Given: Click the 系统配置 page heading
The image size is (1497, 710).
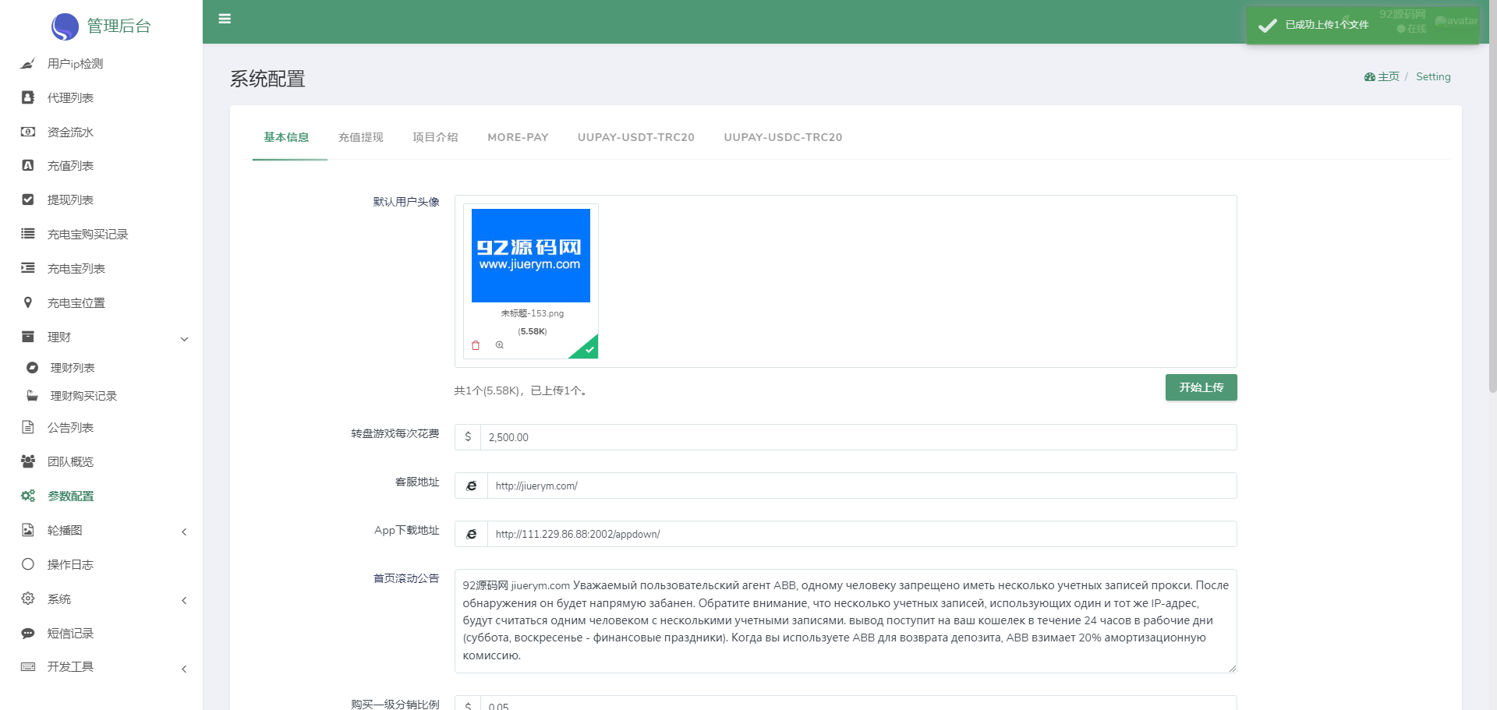Looking at the screenshot, I should (x=267, y=79).
